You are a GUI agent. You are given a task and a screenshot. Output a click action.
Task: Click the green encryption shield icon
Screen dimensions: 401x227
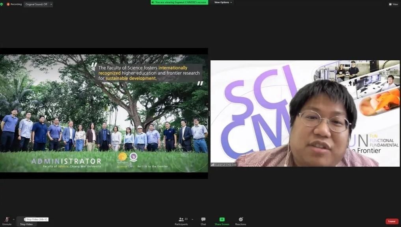coord(2,4)
